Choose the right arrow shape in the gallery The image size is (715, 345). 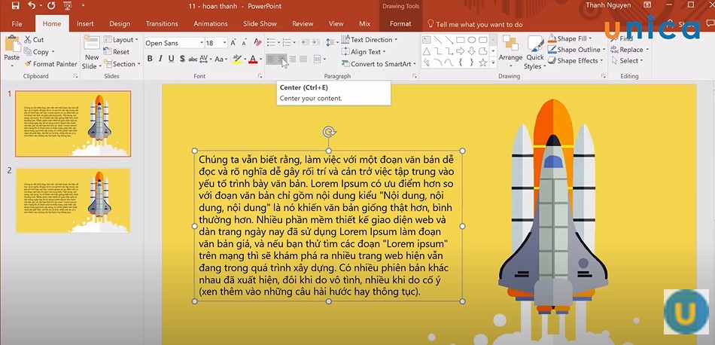coord(461,51)
